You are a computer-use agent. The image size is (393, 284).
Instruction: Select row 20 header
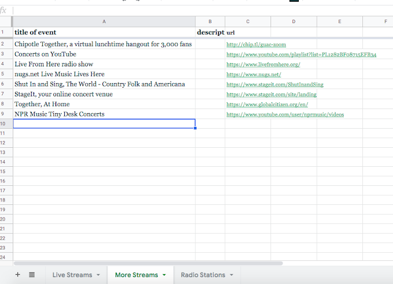point(6,219)
